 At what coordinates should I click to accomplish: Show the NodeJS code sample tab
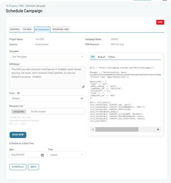pos(101,57)
